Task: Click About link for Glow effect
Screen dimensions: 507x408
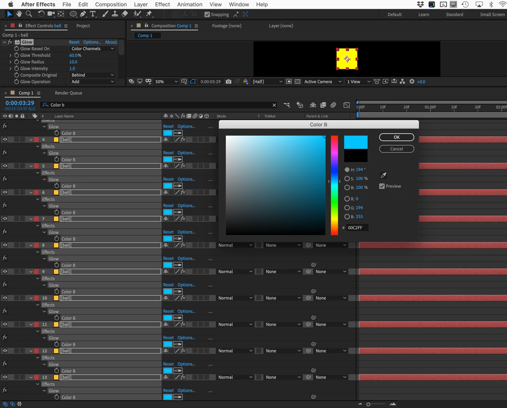Action: (111, 42)
